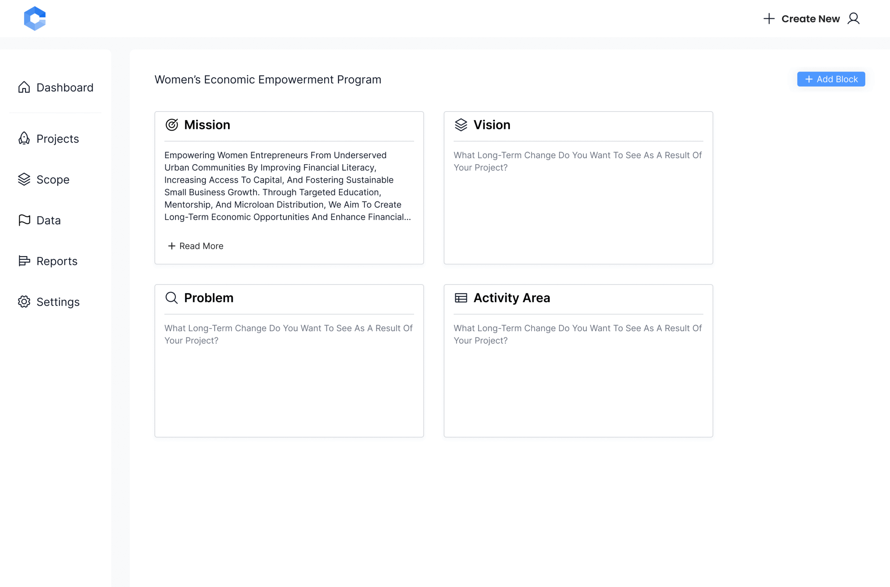Click the Scope layers icon in sidebar

[x=24, y=179]
